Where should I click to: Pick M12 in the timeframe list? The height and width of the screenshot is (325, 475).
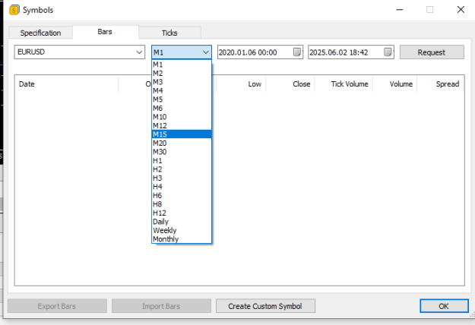pyautogui.click(x=182, y=125)
